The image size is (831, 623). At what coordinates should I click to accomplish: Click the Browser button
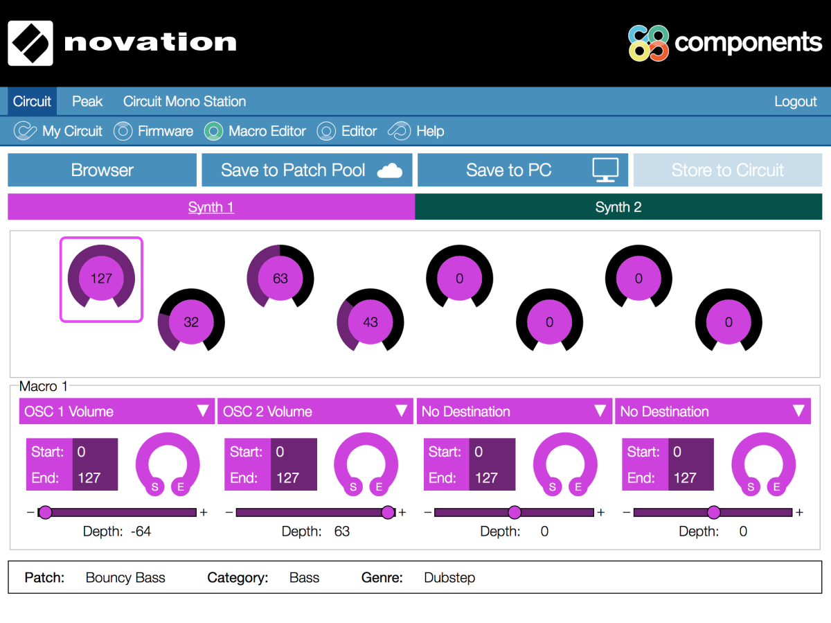tap(102, 170)
